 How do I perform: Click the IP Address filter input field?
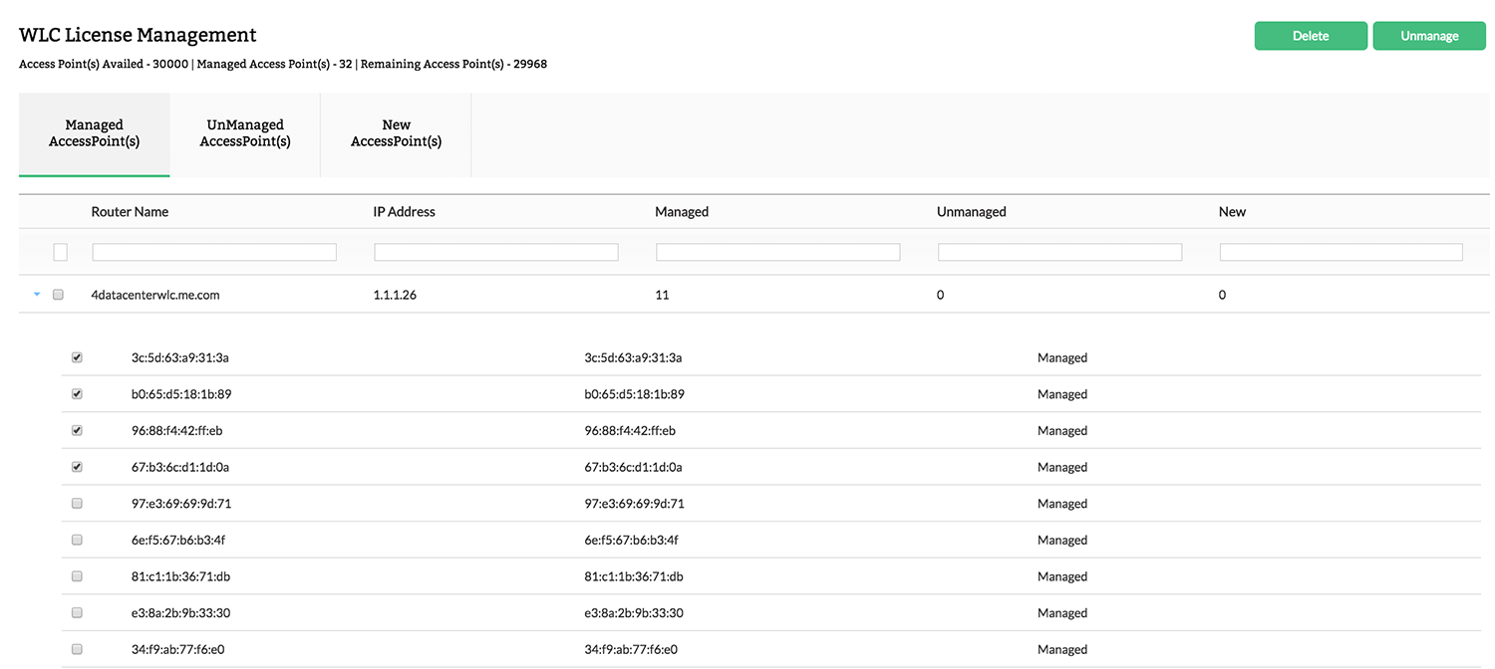coord(495,252)
